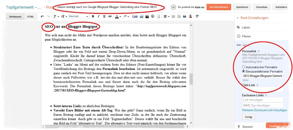Select Automatischer Permalink radio button
This screenshot has width=293, height=130.
click(x=243, y=67)
